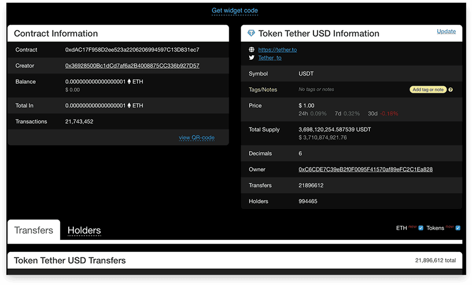Click the Holders count 994465
This screenshot has width=472, height=285.
coord(308,201)
